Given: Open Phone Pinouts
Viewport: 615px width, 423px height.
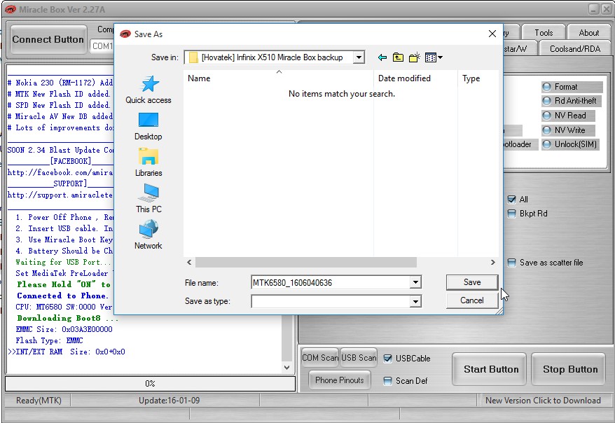Looking at the screenshot, I should [x=340, y=380].
